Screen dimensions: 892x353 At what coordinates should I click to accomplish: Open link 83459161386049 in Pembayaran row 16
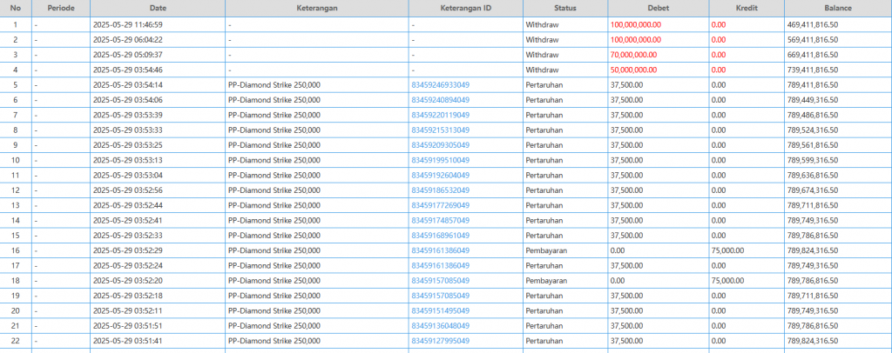coord(440,250)
